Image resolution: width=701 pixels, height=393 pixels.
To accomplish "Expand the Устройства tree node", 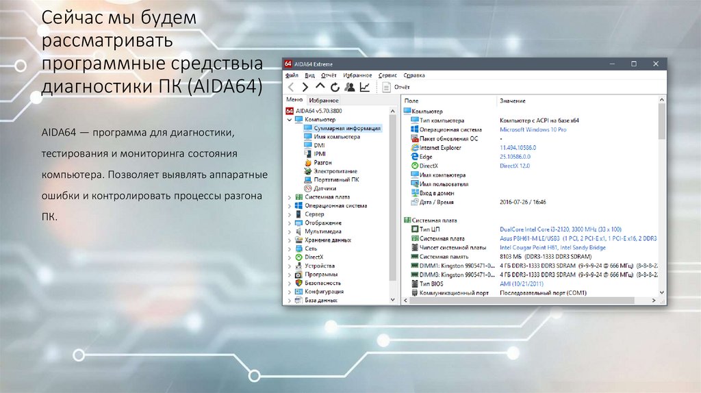I will click(x=290, y=266).
